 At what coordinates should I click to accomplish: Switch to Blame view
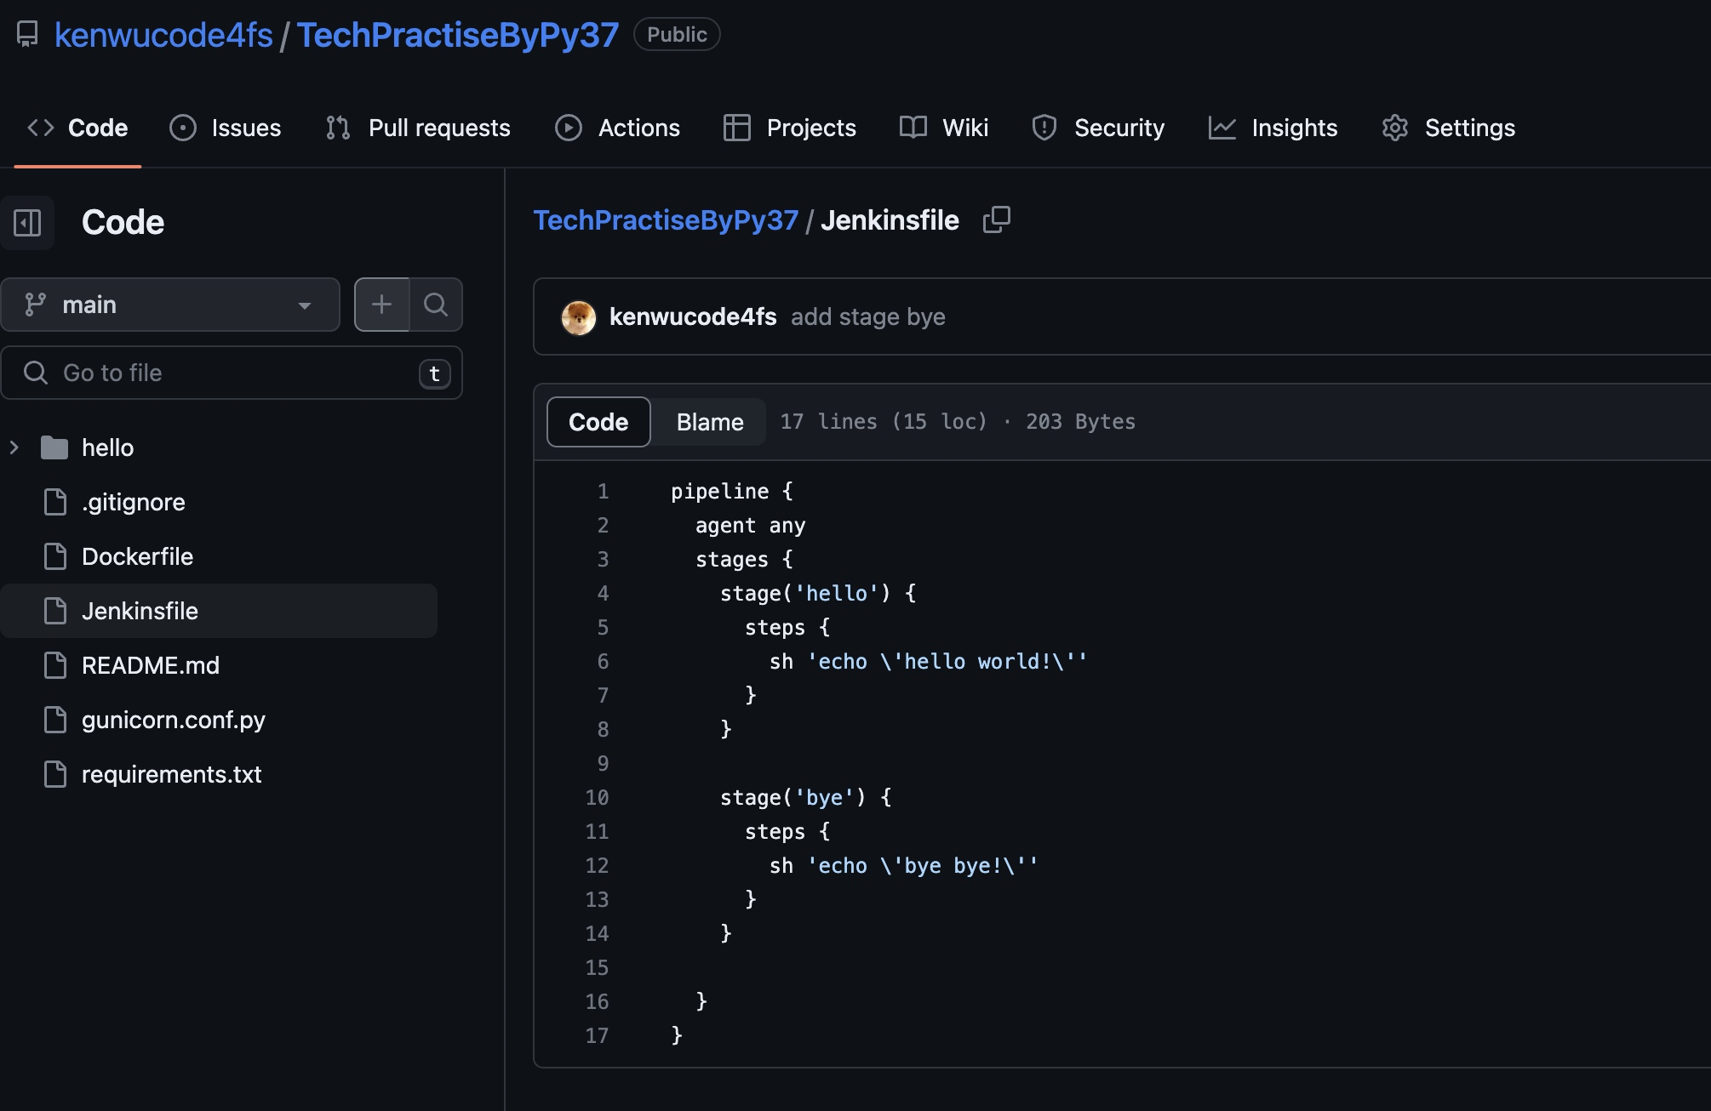pos(709,422)
